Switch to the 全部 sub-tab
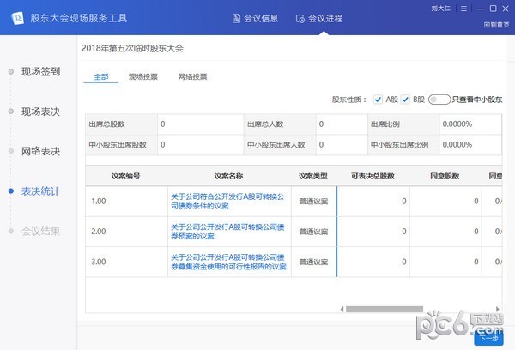This screenshot has height=350, width=515. [100, 77]
